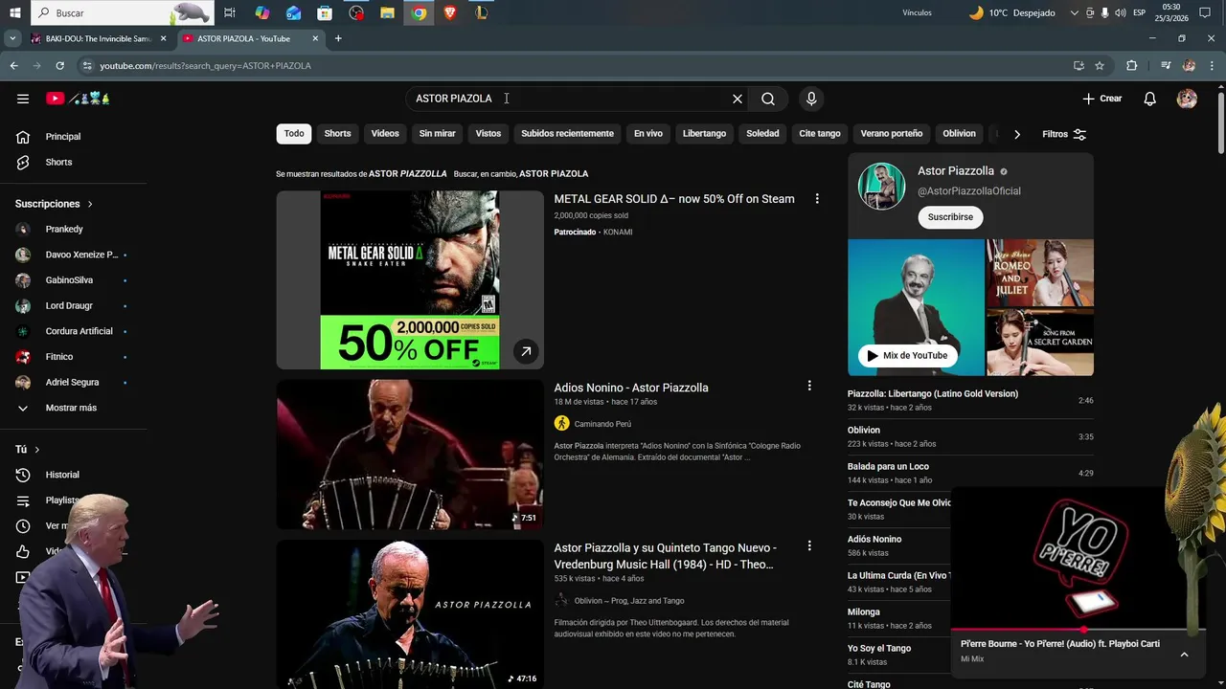Open a new browser tab

[x=338, y=39]
